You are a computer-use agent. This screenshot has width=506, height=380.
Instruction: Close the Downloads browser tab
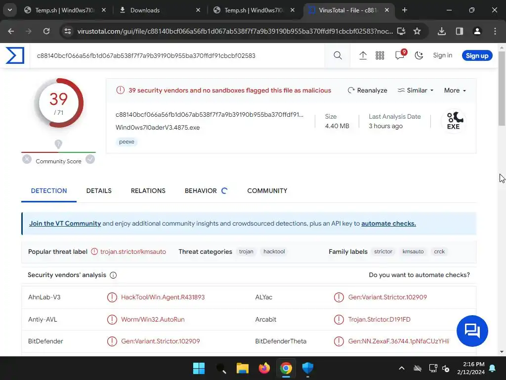(198, 10)
